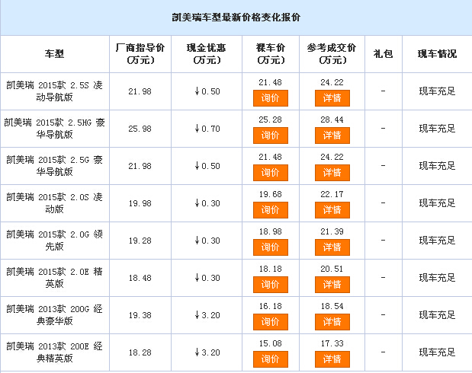472x373 pixels.
Task: Open 详情 for 2.0E 精英版
Action: point(332,285)
